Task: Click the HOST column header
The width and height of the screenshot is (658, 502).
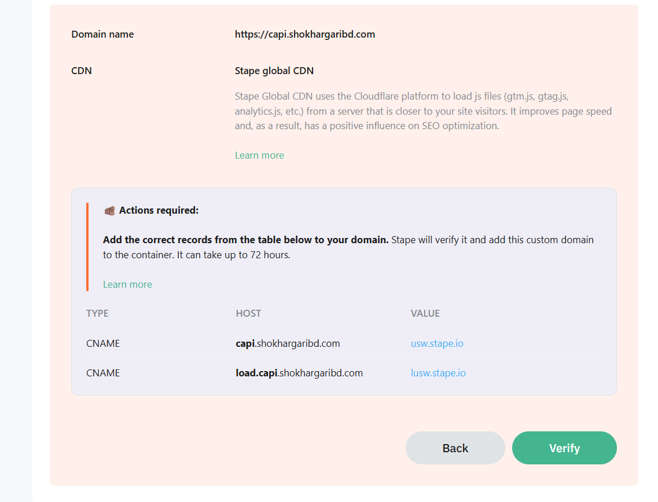Action: [248, 313]
